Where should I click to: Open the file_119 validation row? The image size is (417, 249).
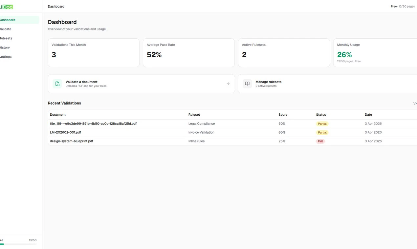click(93, 124)
